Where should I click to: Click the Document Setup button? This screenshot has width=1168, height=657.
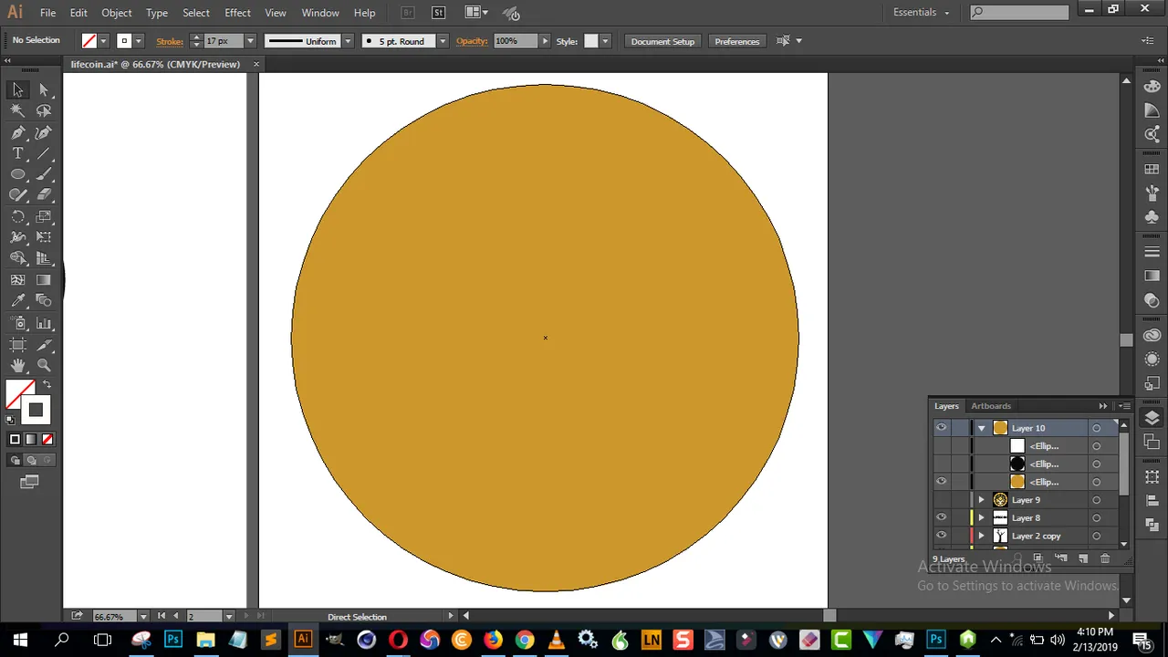click(662, 41)
